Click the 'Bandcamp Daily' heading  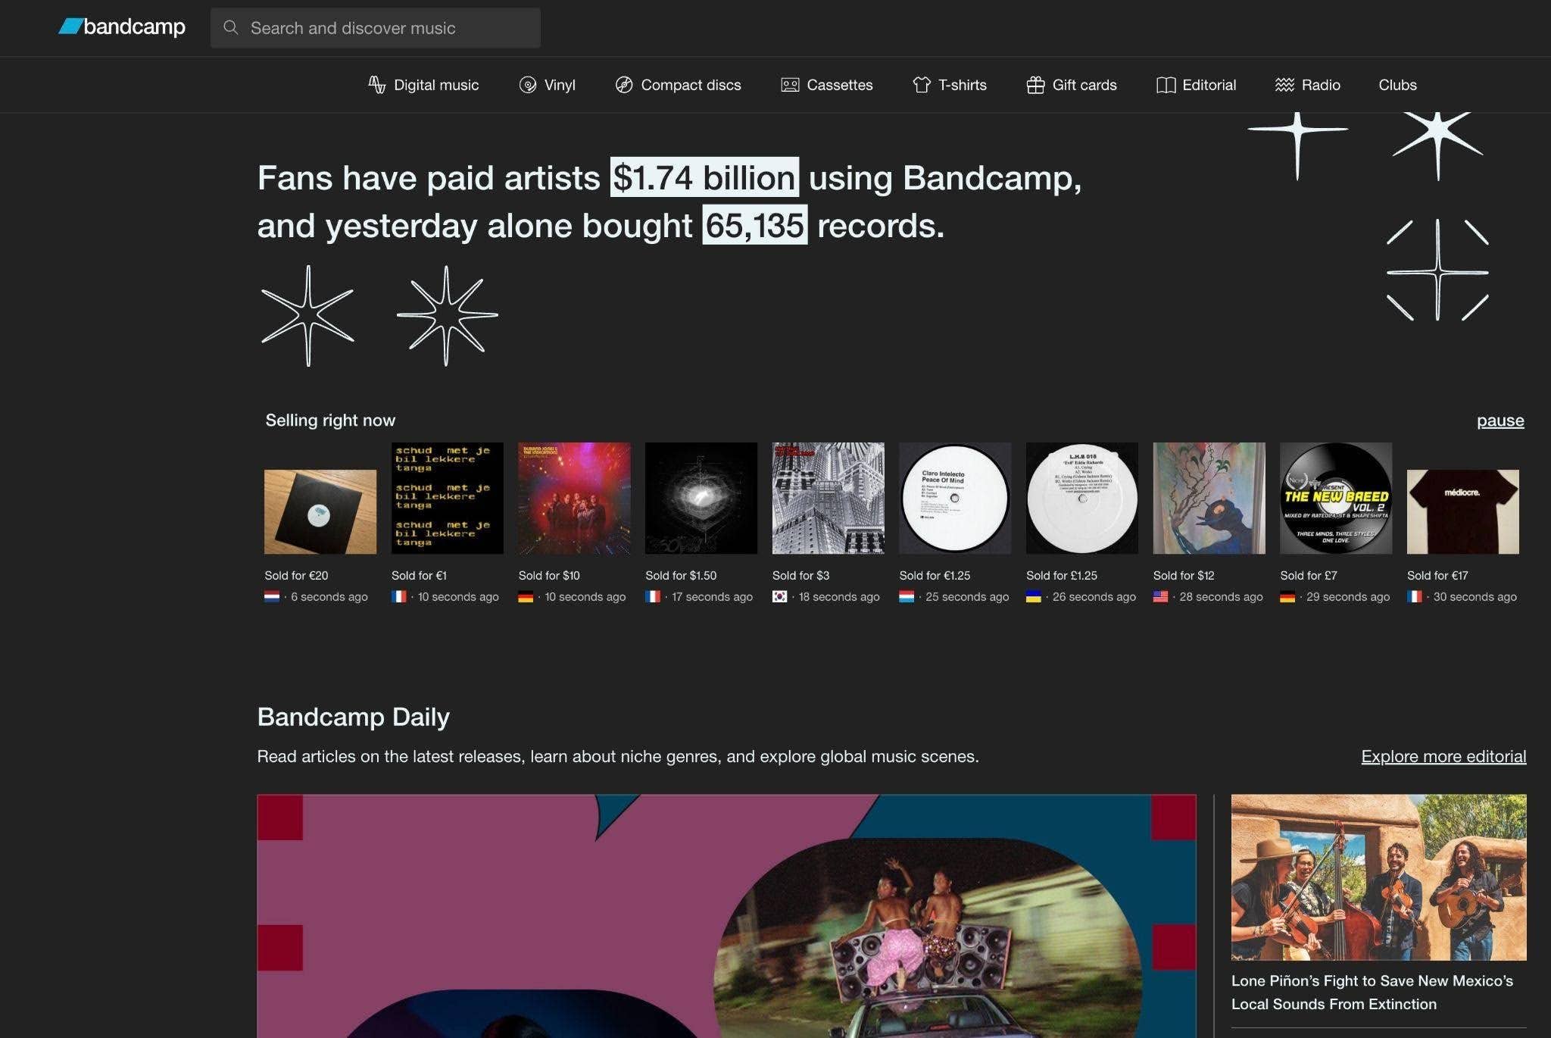point(354,716)
